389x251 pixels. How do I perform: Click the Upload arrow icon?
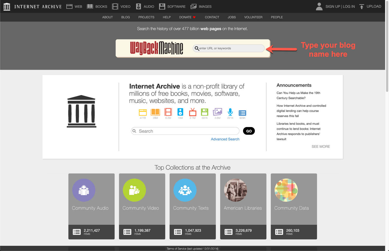click(362, 6)
